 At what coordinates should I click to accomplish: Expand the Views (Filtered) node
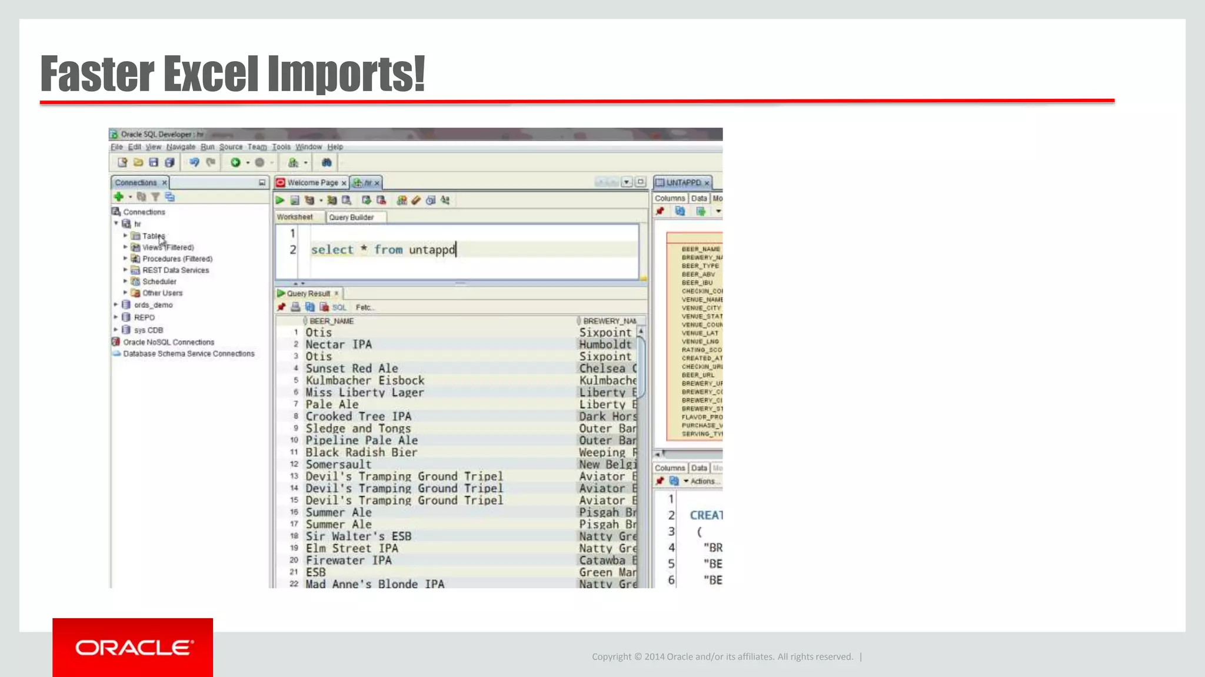pyautogui.click(x=125, y=247)
